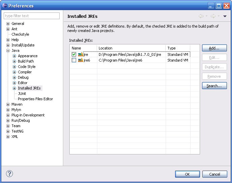The image size is (232, 183).
Task: Uncheck the jre checkbox
Action: 74,54
